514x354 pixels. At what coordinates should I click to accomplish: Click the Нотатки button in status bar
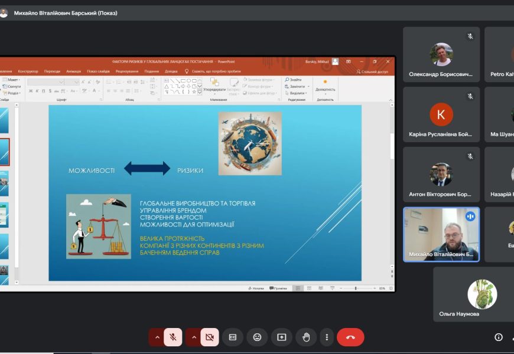[256, 289]
